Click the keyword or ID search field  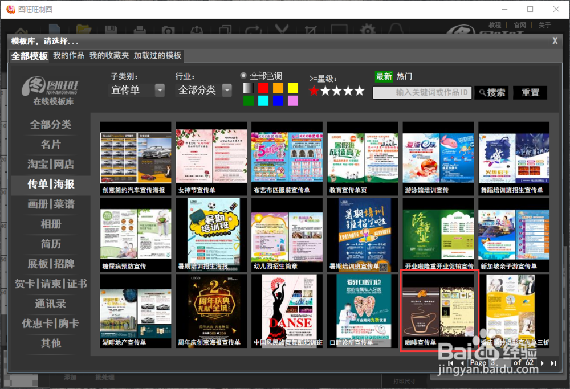422,93
